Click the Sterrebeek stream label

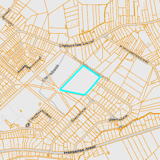[x=50, y=73]
